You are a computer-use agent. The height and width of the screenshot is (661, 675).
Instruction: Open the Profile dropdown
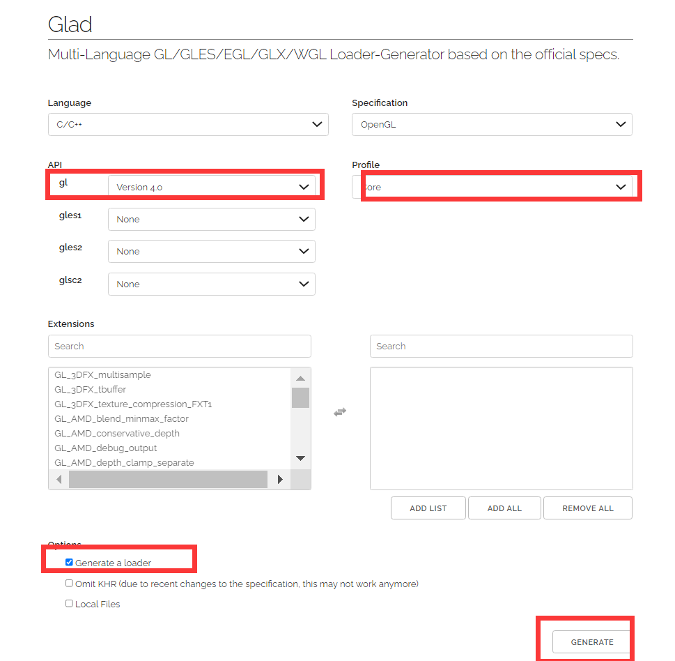click(x=492, y=187)
